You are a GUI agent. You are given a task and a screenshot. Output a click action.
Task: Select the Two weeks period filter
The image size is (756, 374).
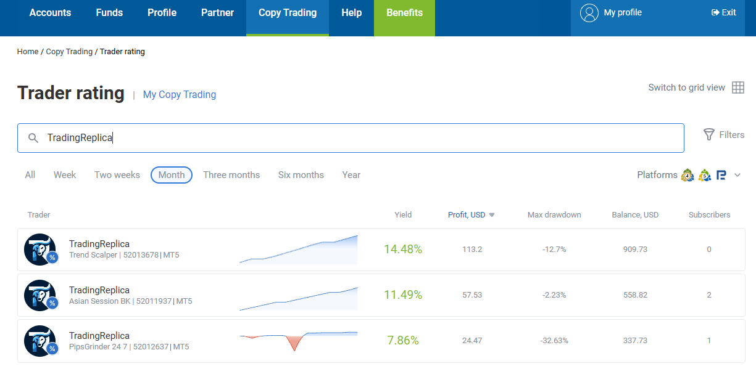tap(117, 175)
